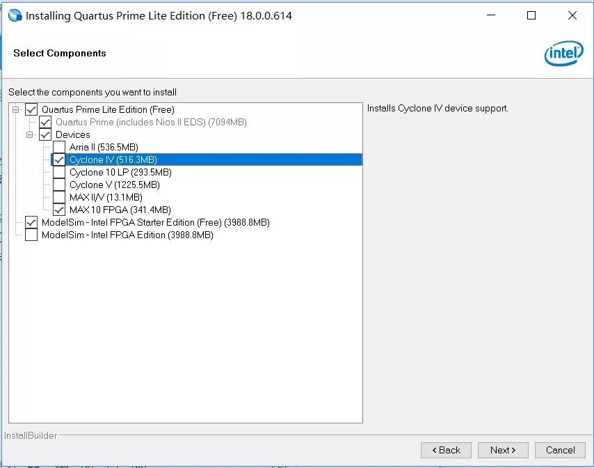This screenshot has height=468, width=594.
Task: Uncheck the Cyclone IV checkbox
Action: tap(59, 159)
